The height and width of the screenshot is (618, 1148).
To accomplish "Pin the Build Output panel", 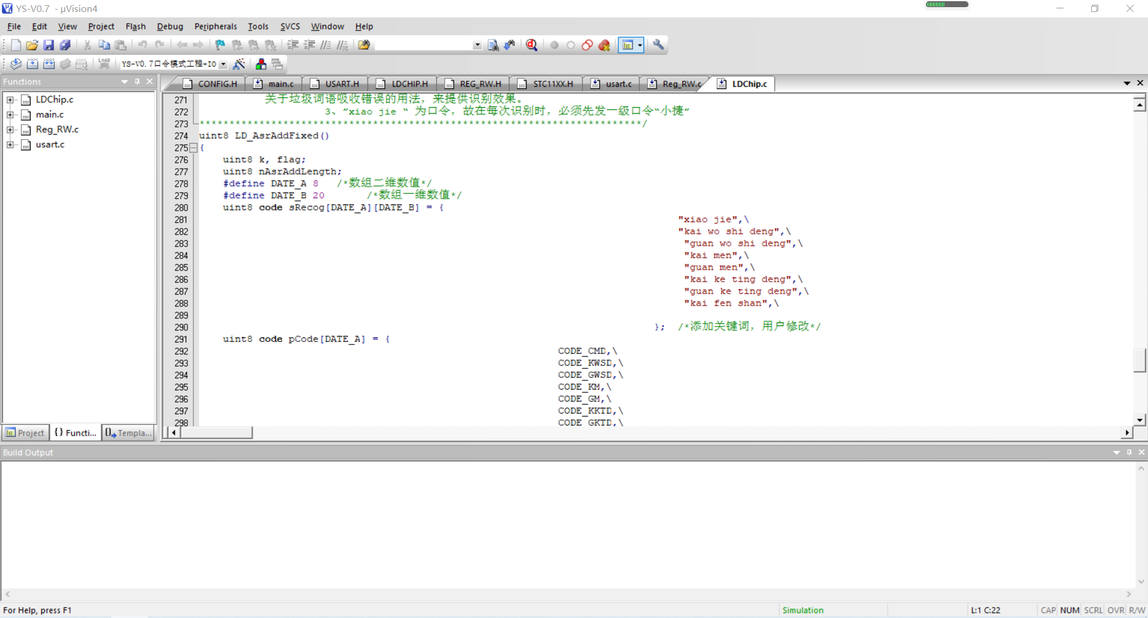I will coord(1129,453).
